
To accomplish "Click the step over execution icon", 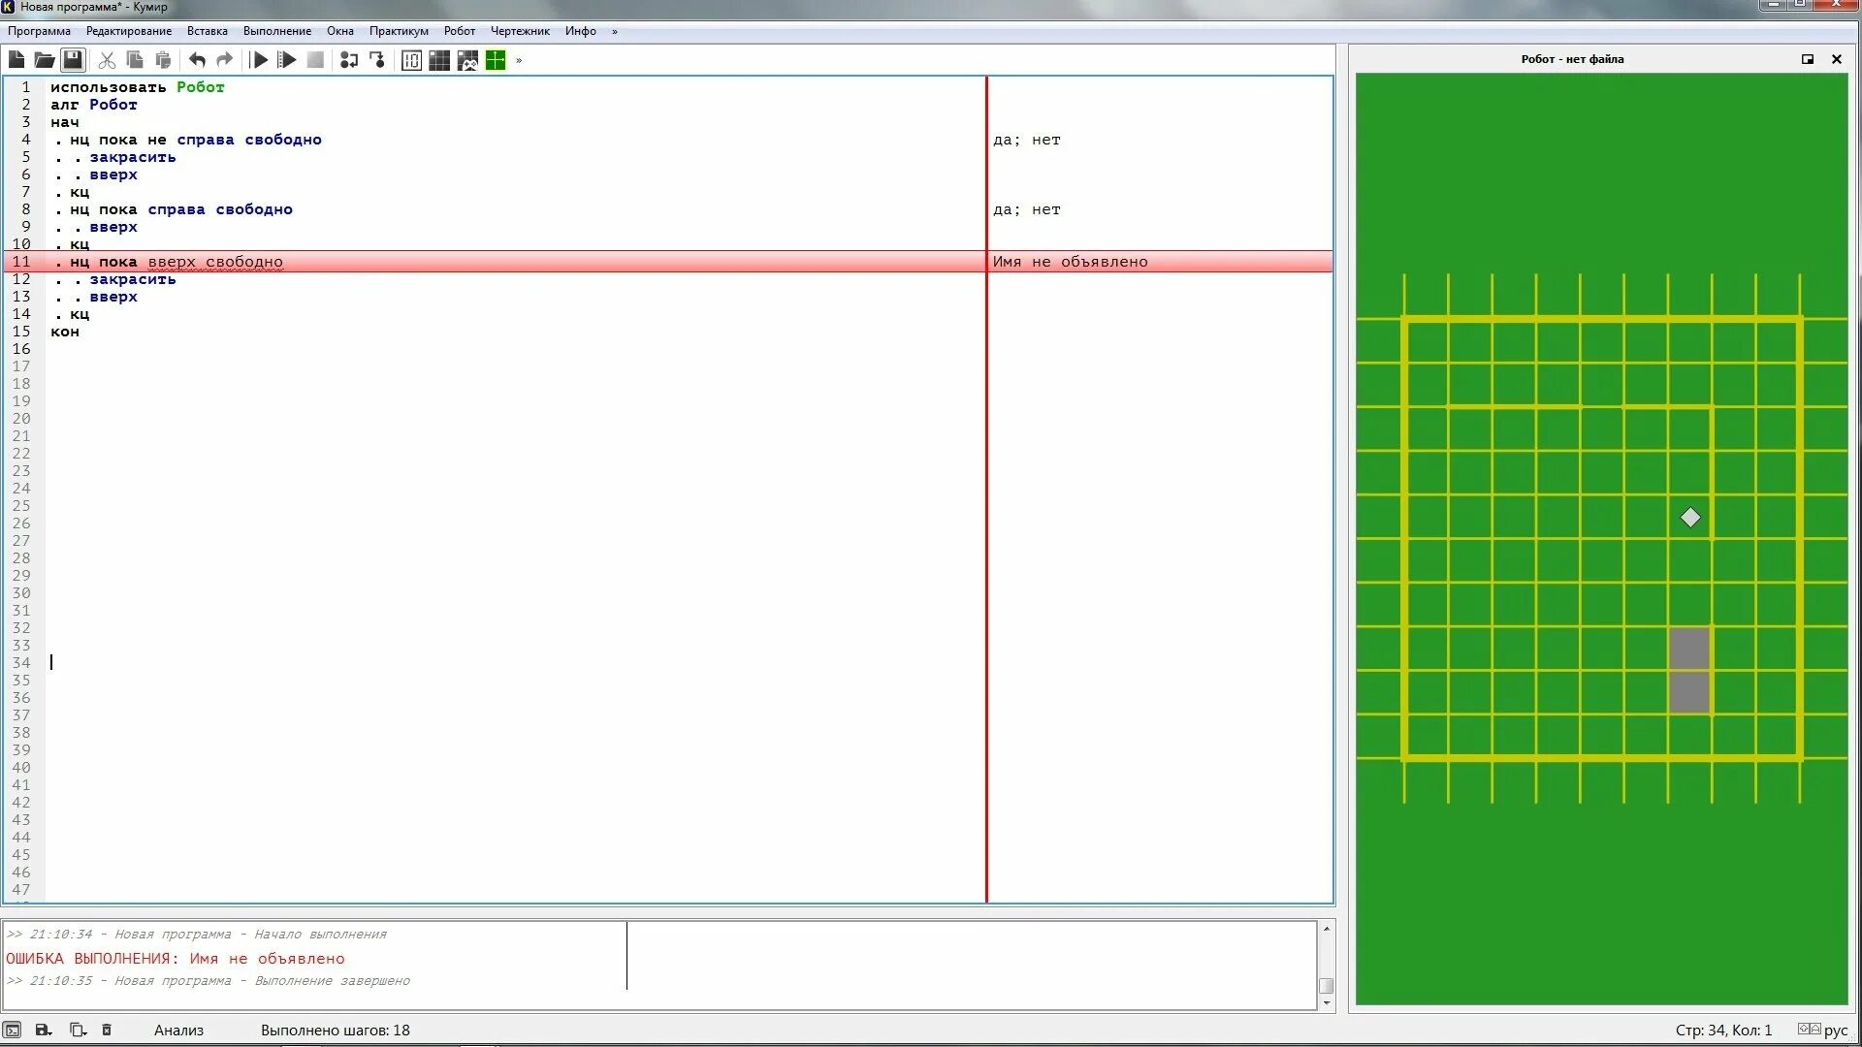I will point(349,60).
